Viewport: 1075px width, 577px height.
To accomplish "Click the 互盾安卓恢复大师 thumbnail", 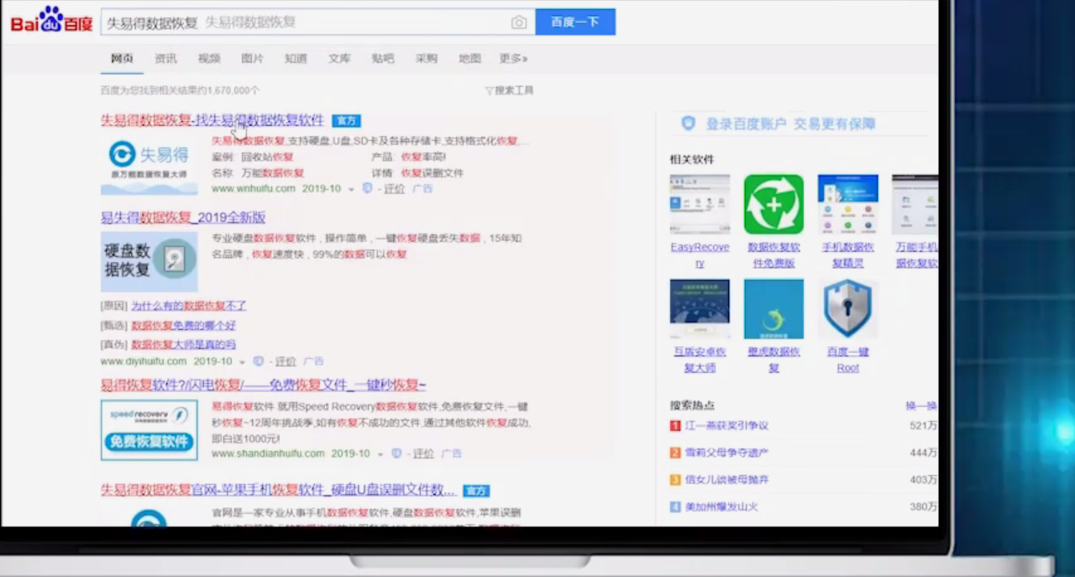I will [x=700, y=309].
